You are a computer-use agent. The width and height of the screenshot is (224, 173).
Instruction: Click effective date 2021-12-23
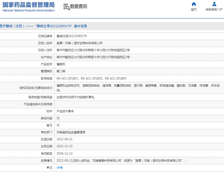click(64, 146)
